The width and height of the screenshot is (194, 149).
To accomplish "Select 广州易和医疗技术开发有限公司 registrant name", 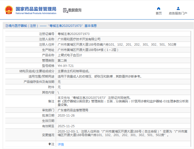I will (79, 39).
